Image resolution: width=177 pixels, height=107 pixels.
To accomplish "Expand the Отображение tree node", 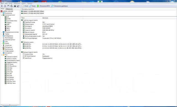I will tap(2, 36).
